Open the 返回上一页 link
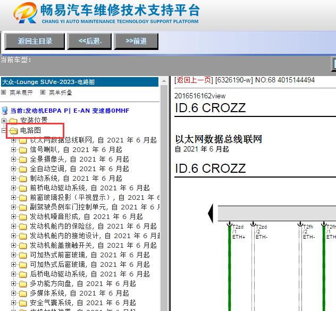Image resolution: width=336 pixels, height=311 pixels. [194, 80]
